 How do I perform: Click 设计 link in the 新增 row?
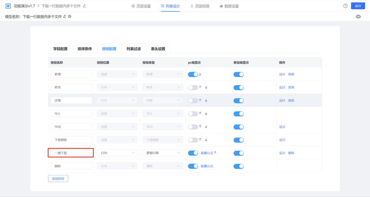coord(282,74)
